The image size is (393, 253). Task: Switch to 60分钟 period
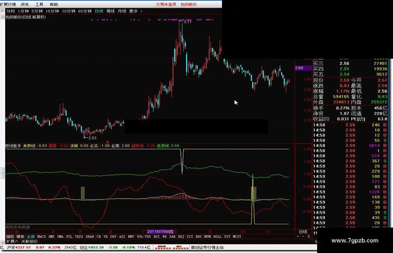click(85, 11)
